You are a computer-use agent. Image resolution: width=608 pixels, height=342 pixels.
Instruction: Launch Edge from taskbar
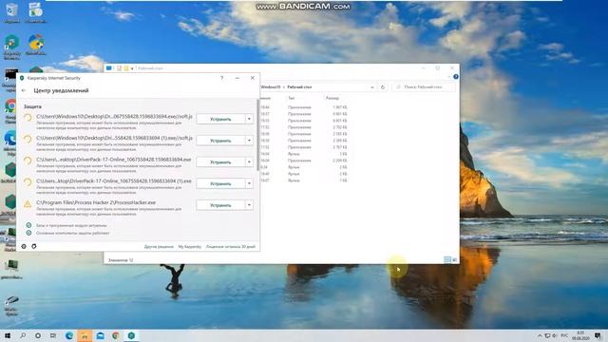[69, 335]
